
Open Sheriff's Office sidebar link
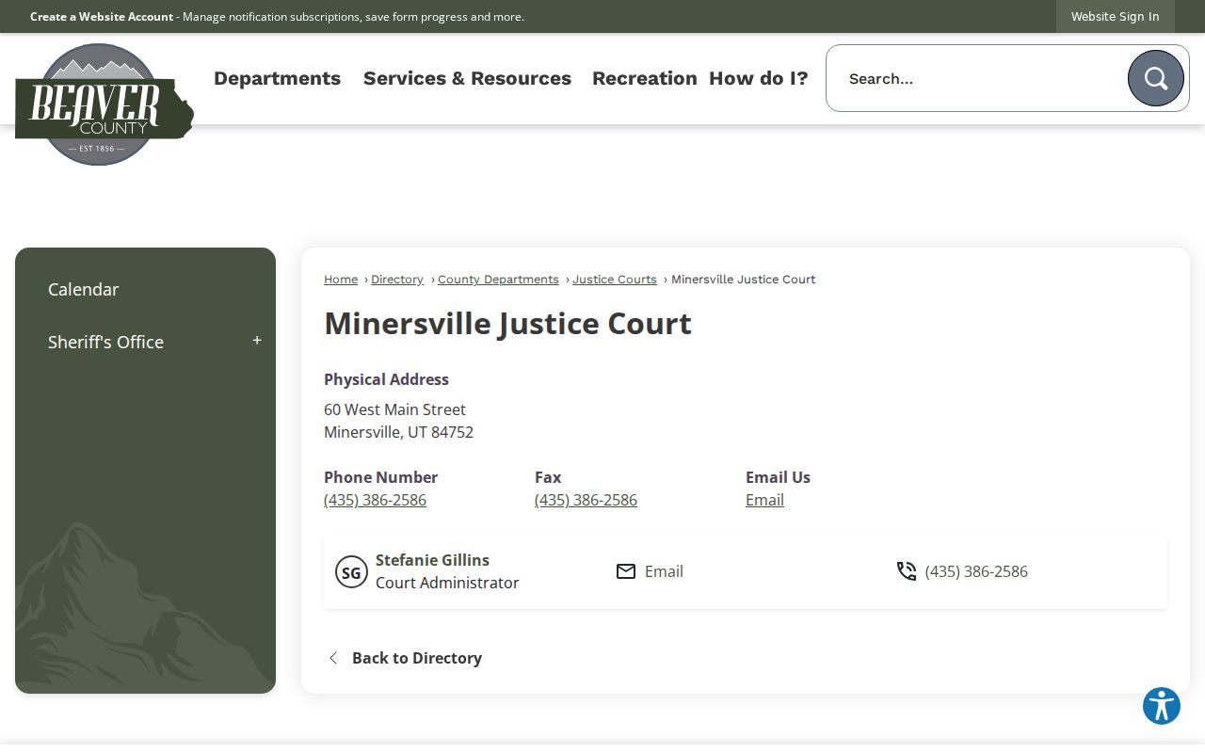[x=105, y=342]
